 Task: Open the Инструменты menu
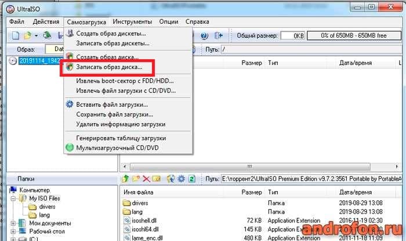coord(132,21)
